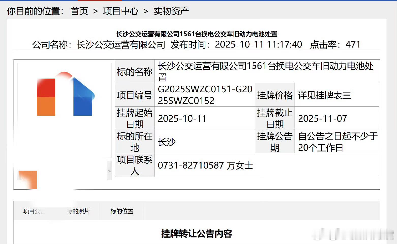This screenshot has width=397, height=244.
Task: Click the project number G2025SWZC0151-G2025SWZC0152
Action: coord(205,95)
